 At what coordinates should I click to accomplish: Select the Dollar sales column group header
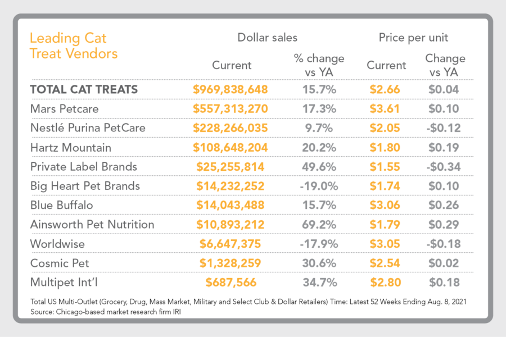[267, 38]
